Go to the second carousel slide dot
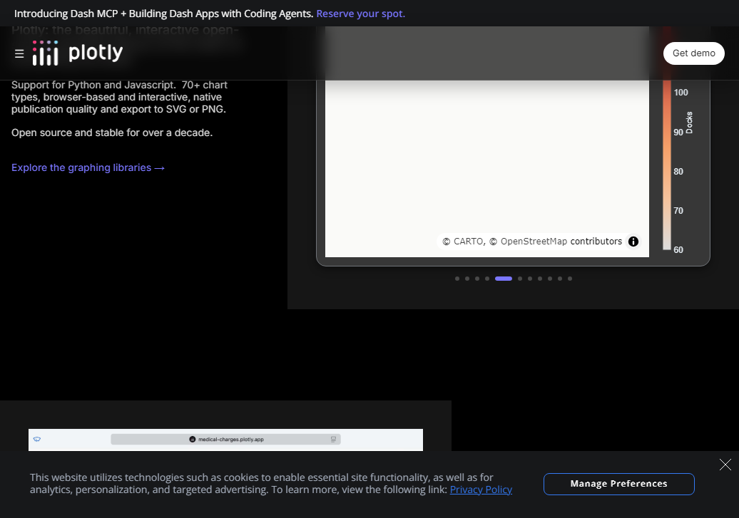Image resolution: width=739 pixels, height=518 pixels. tap(467, 279)
